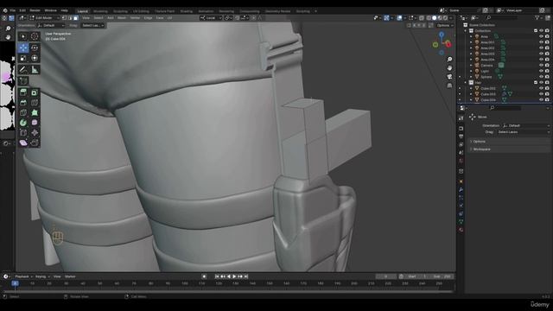Hide the Camera object in outliner
553x311 pixels.
coord(542,66)
